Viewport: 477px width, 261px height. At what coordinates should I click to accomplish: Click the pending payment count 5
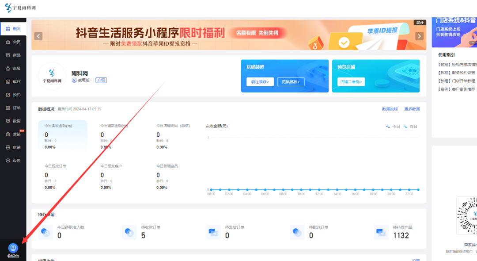click(x=143, y=235)
